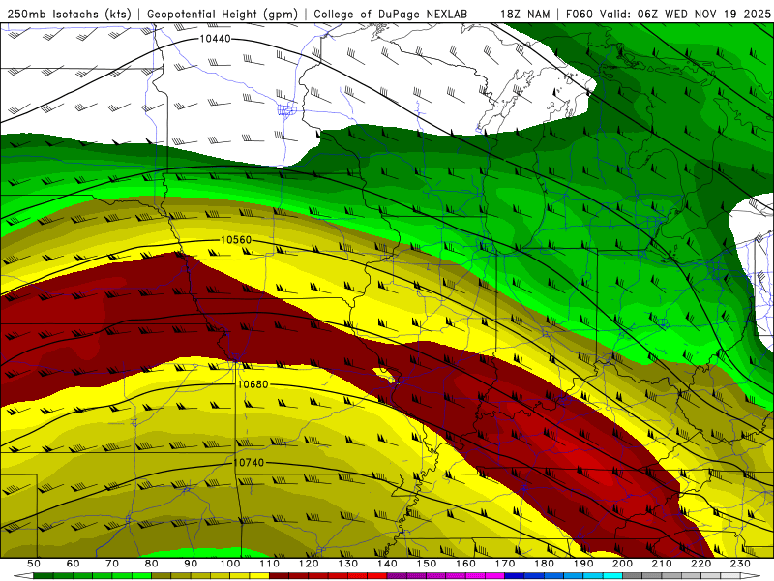This screenshot has height=581, width=774.
Task: Click the 10560 height contour label
Action: [236, 239]
